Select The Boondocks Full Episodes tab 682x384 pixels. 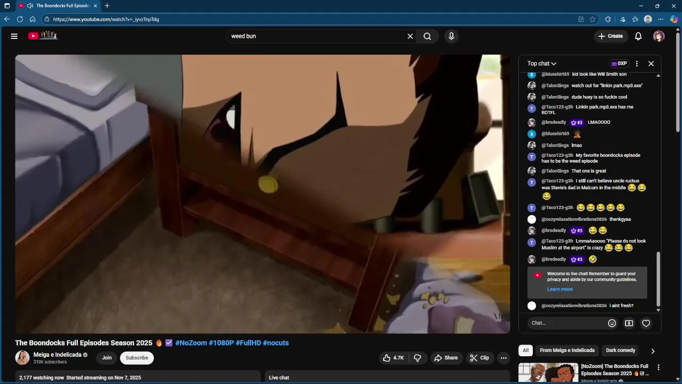coord(58,6)
